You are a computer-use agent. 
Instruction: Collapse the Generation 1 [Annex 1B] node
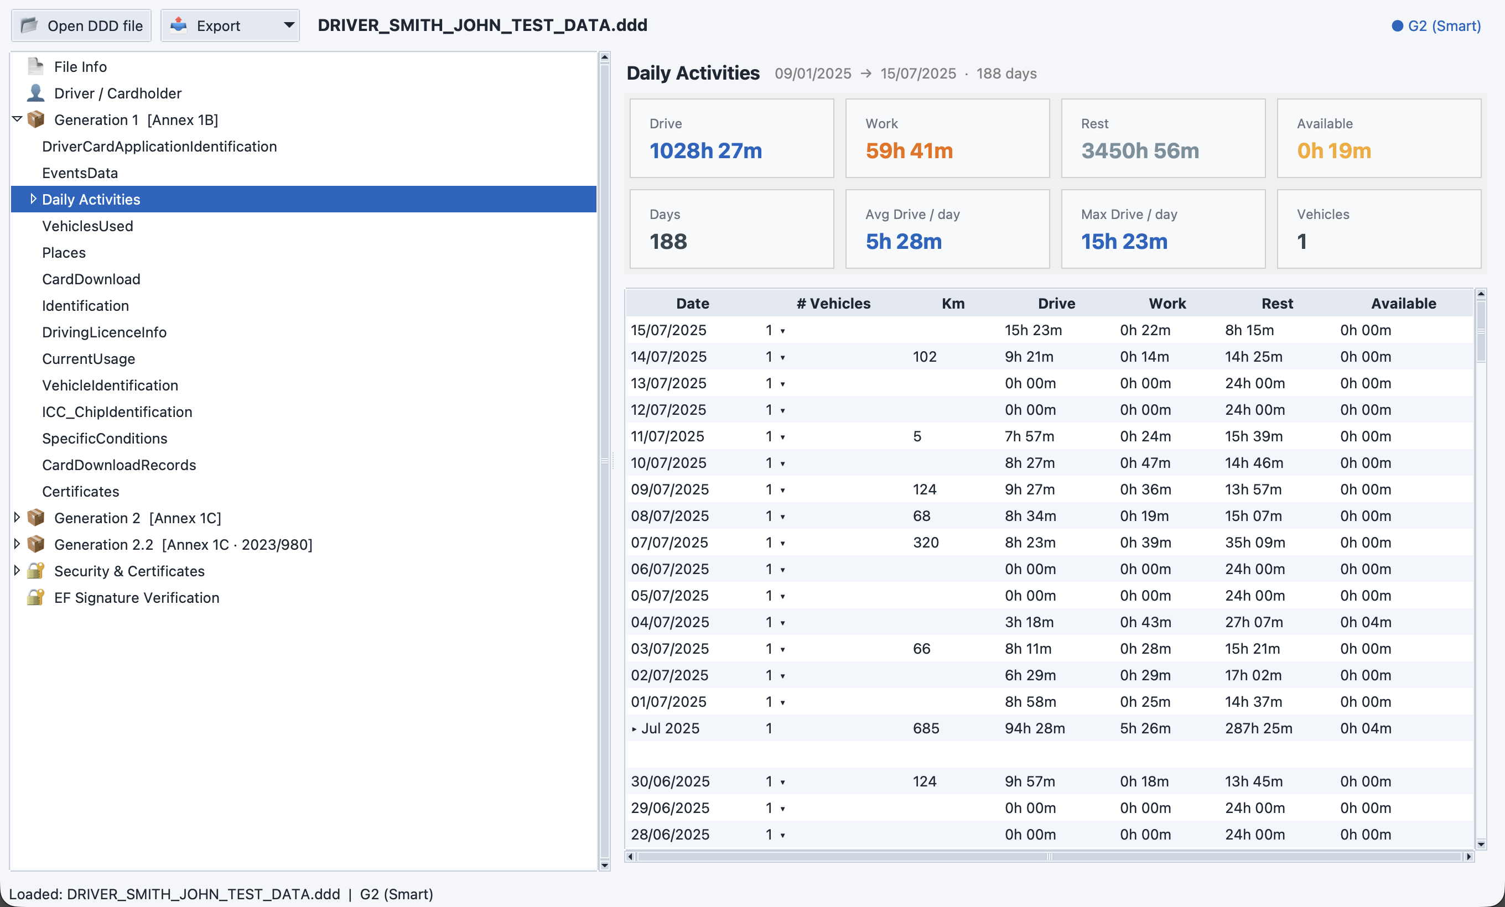coord(17,119)
